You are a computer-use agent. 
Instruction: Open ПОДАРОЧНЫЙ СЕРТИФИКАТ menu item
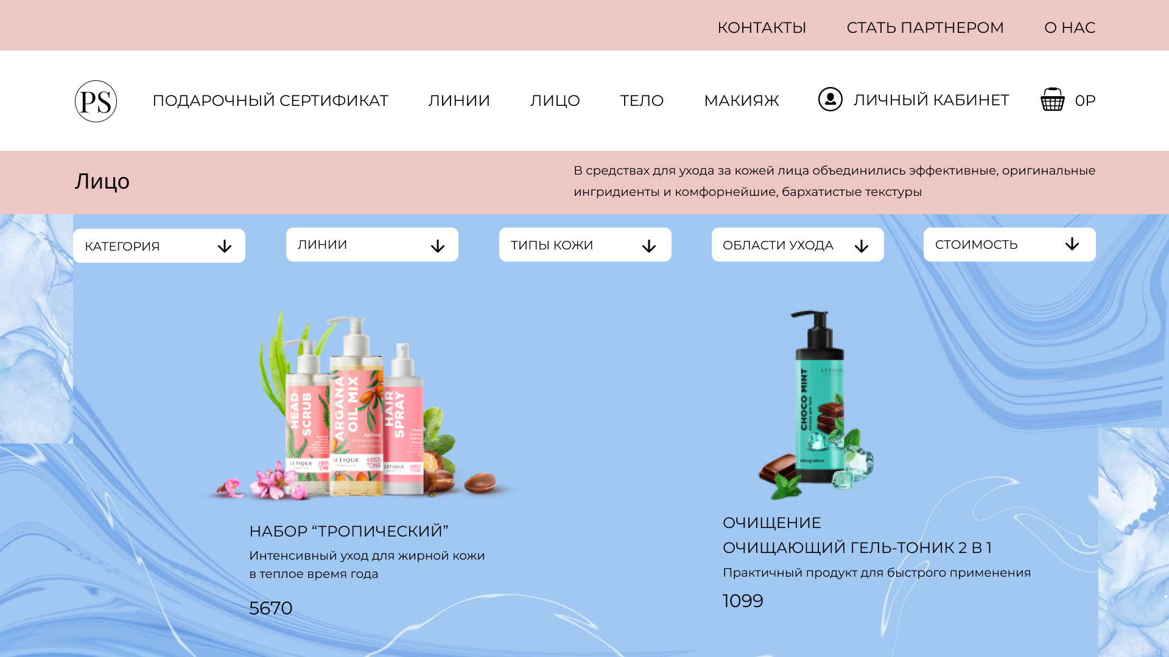click(x=270, y=100)
